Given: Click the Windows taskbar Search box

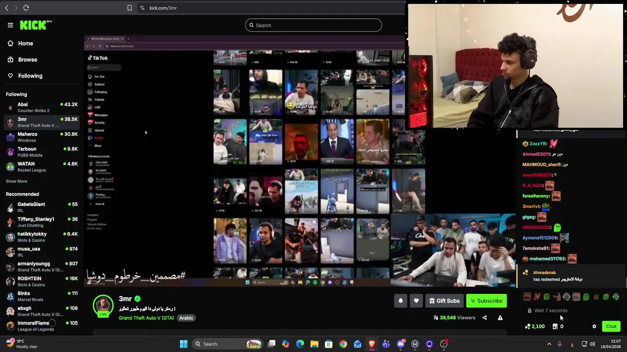Looking at the screenshot, I should 227,344.
